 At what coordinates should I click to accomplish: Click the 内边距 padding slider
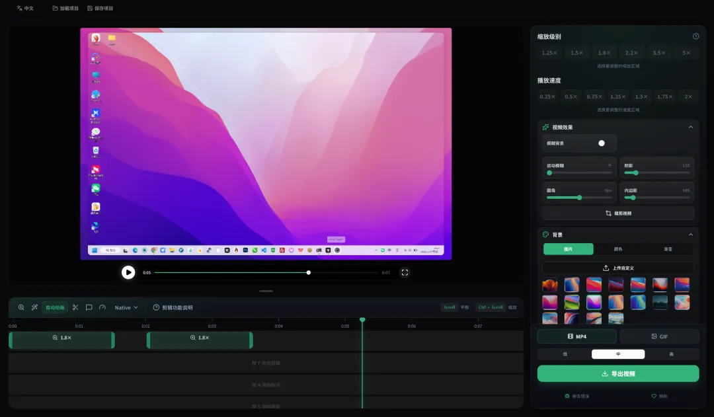click(656, 198)
